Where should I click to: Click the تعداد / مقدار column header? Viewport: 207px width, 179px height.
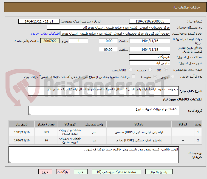click(46, 124)
